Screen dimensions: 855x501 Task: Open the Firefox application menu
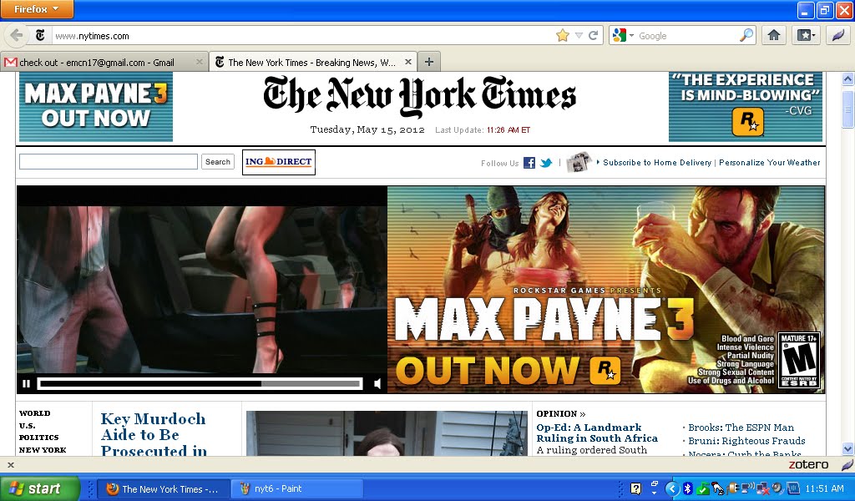coord(37,9)
